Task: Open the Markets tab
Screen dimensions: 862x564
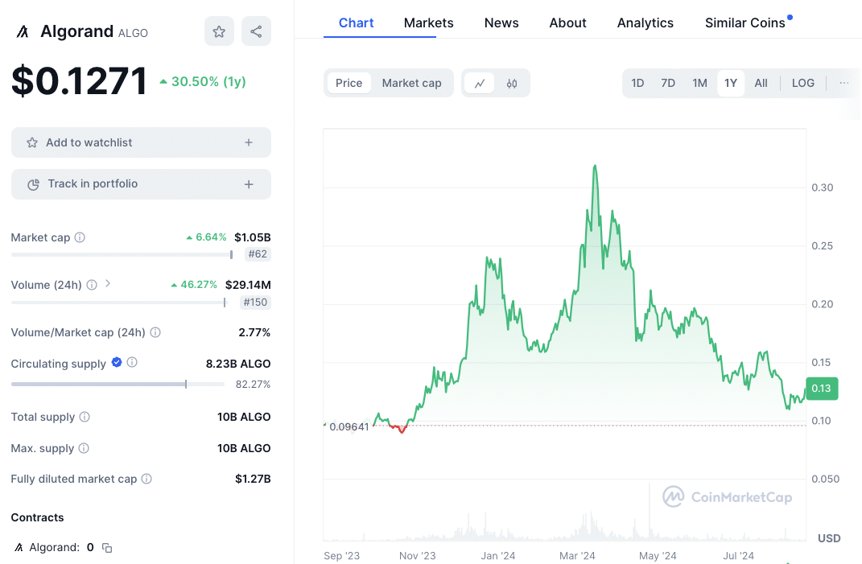Action: pos(429,23)
